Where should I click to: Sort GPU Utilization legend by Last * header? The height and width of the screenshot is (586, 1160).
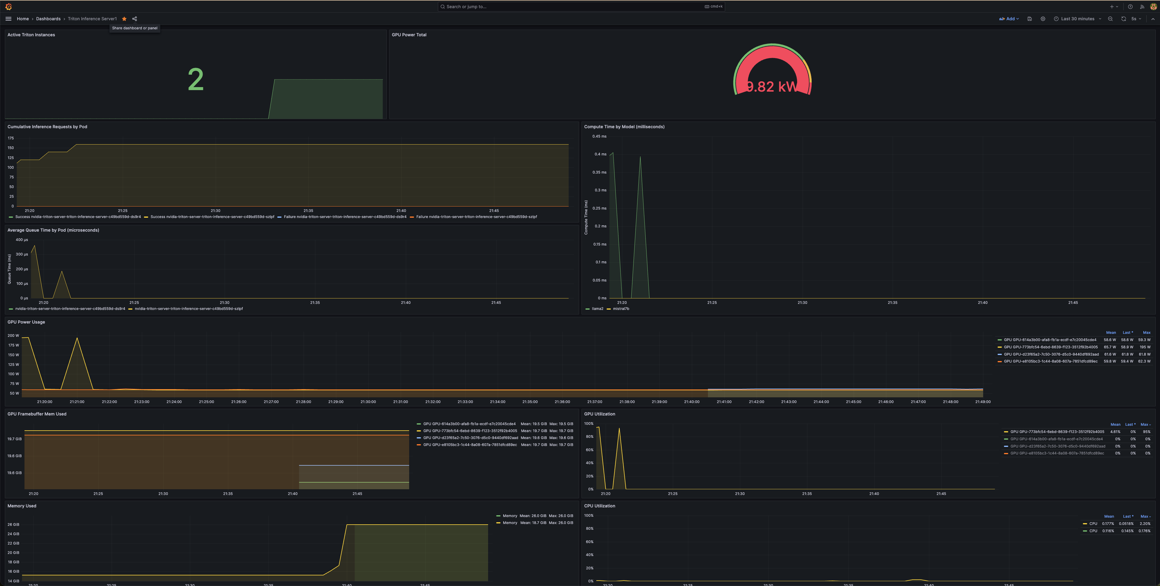pyautogui.click(x=1130, y=424)
